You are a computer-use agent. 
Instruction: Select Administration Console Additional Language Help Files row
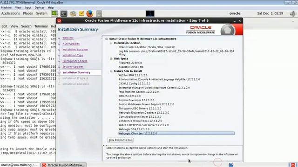tap(159, 79)
